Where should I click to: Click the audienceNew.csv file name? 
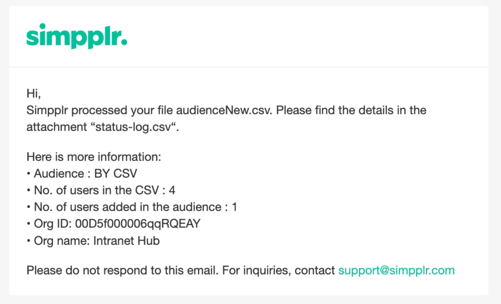224,110
